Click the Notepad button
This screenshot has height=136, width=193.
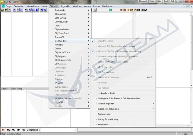coord(143,1)
